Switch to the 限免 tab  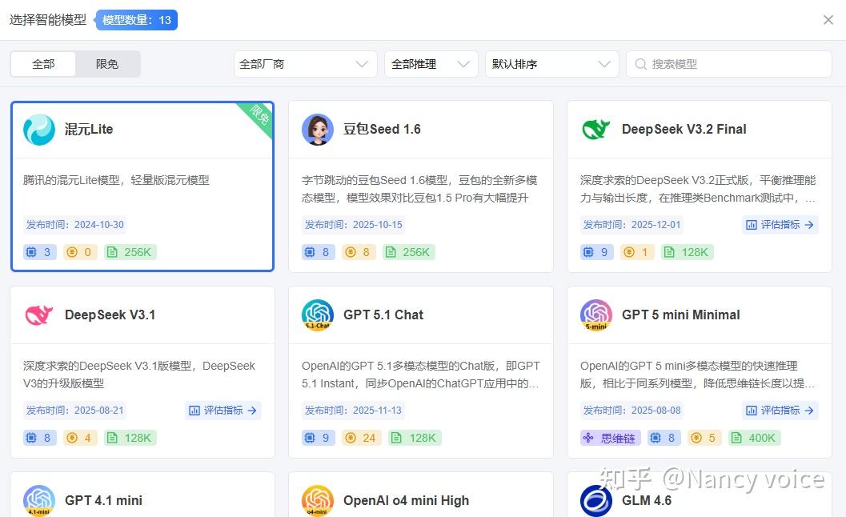[106, 64]
